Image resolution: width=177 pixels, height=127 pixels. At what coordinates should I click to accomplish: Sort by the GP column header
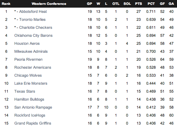click(89, 4)
